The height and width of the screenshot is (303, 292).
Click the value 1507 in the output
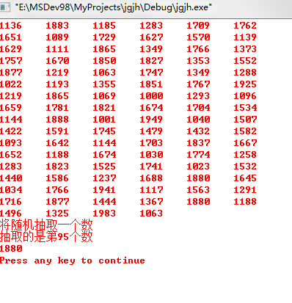pyautogui.click(x=245, y=120)
